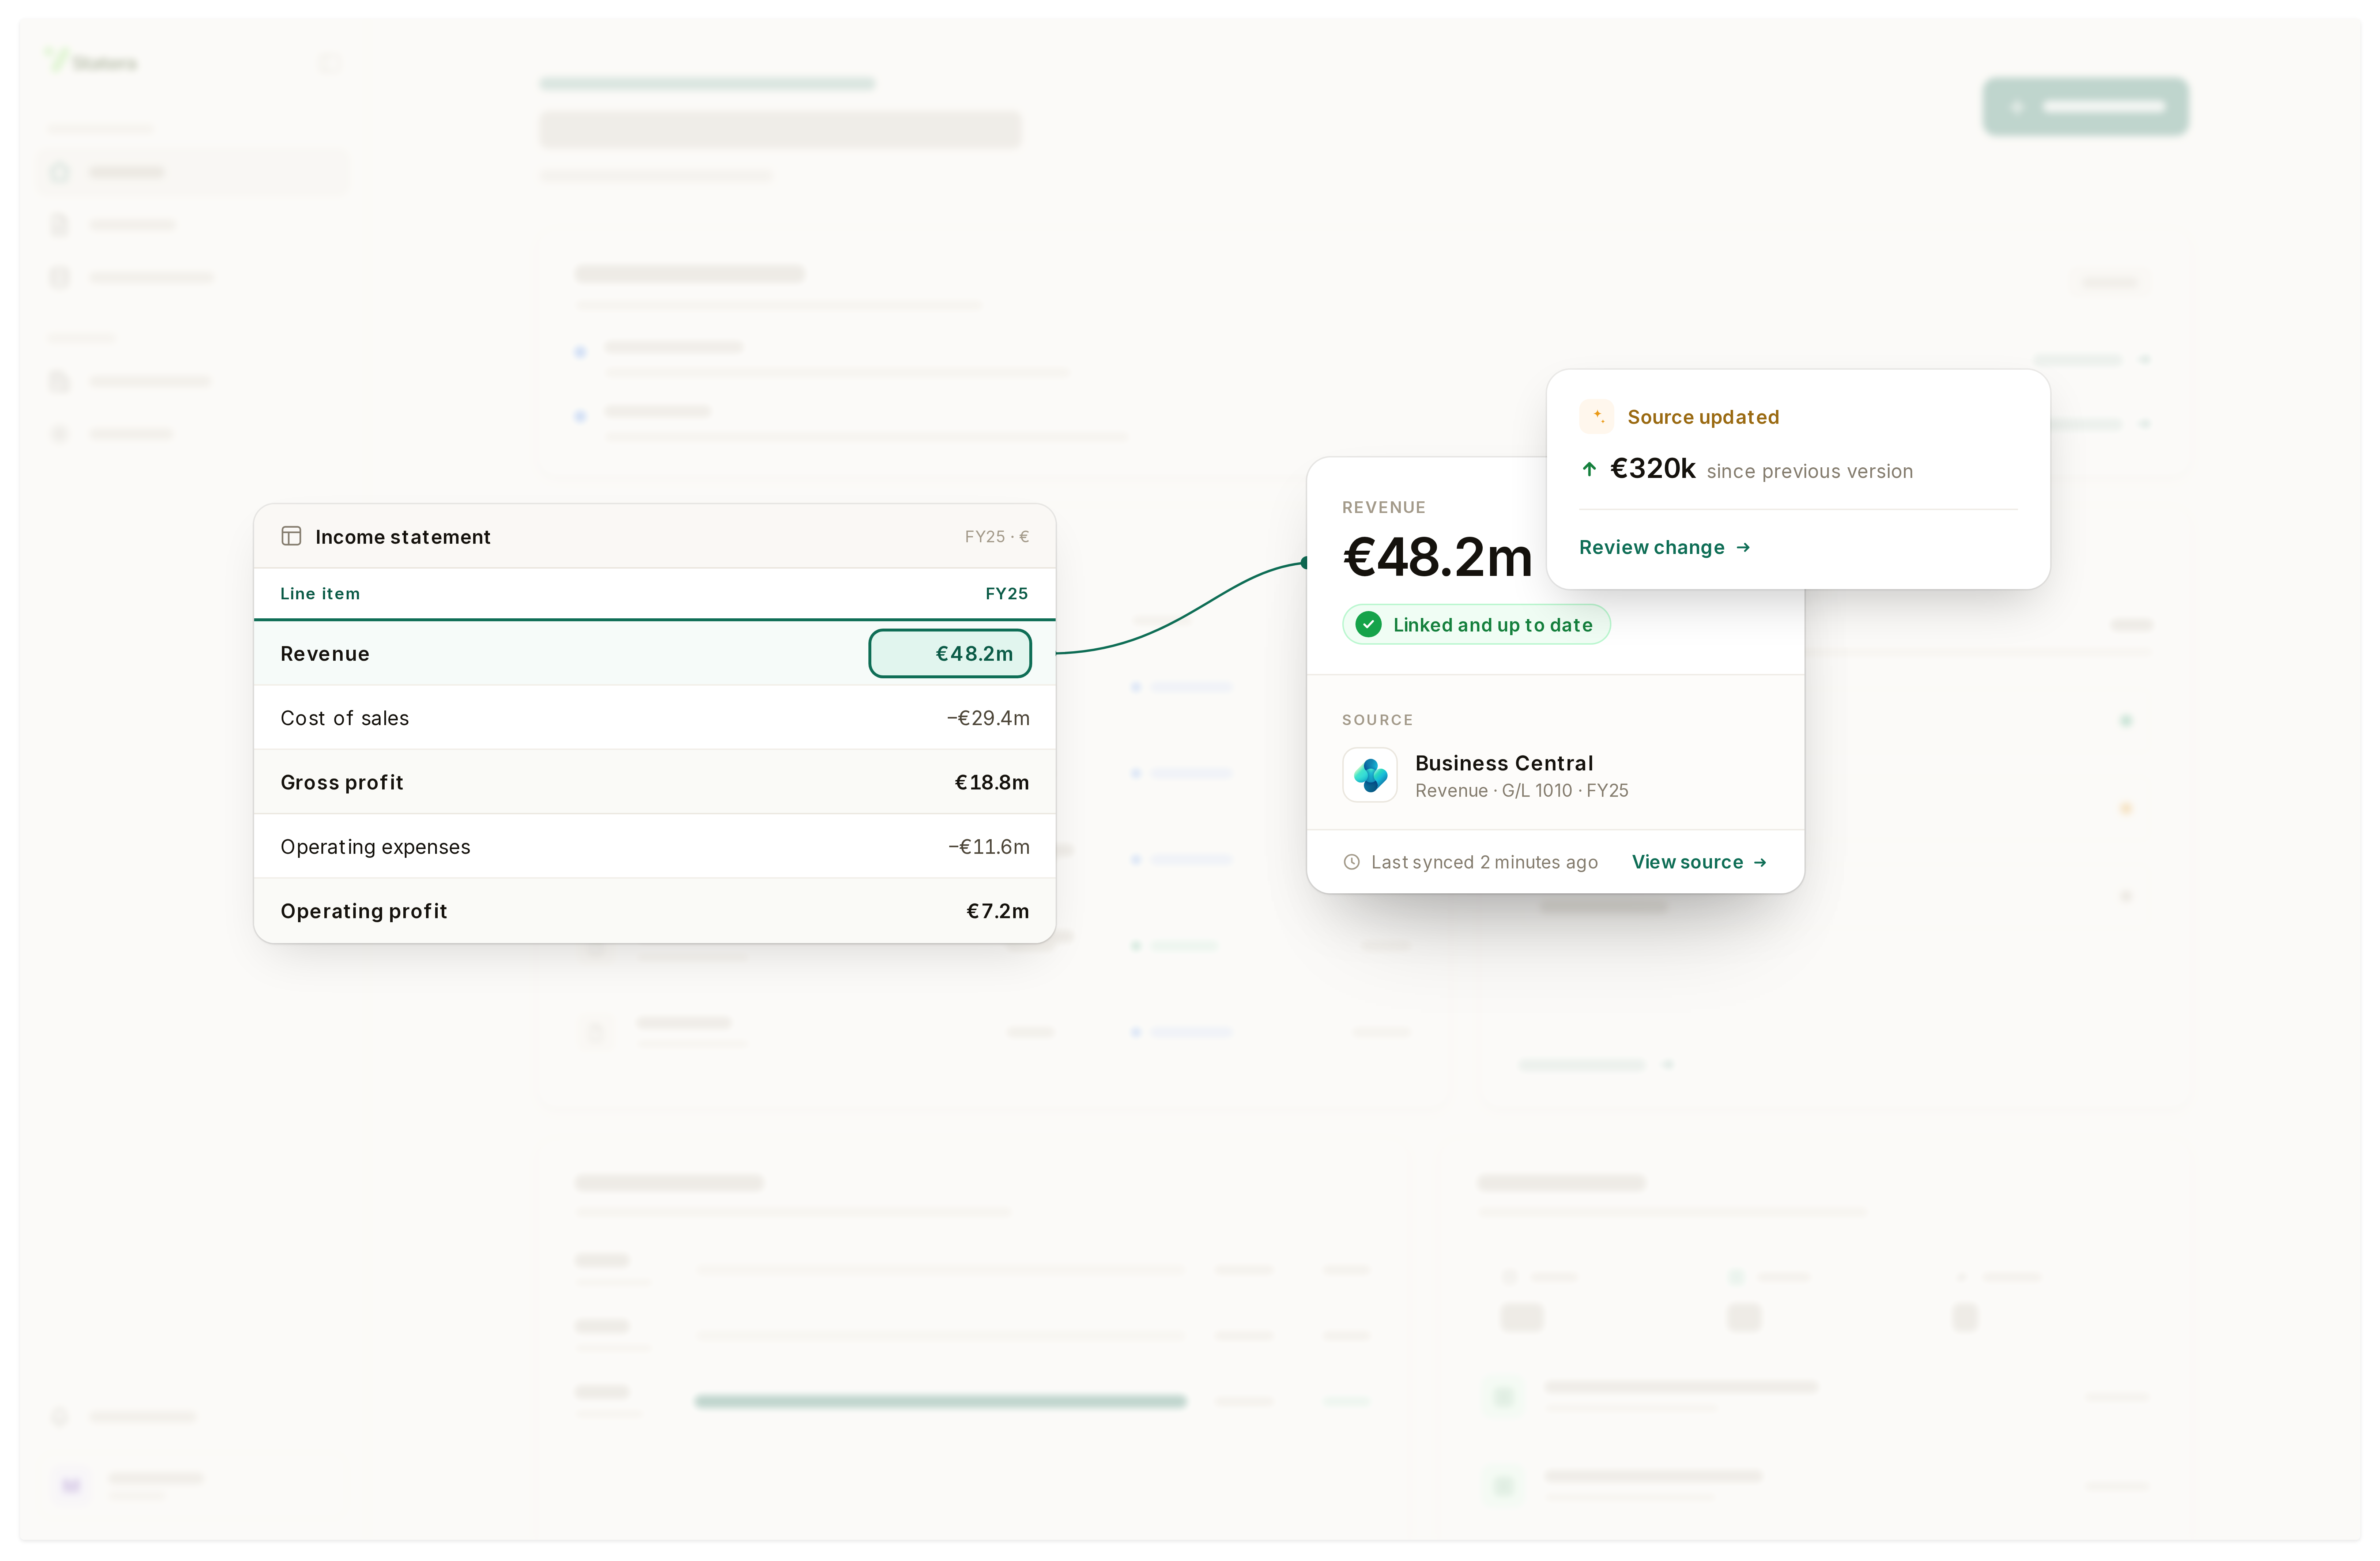This screenshot has height=1561, width=2380.
Task: Click the large €48.2m revenue figure
Action: click(x=1437, y=557)
